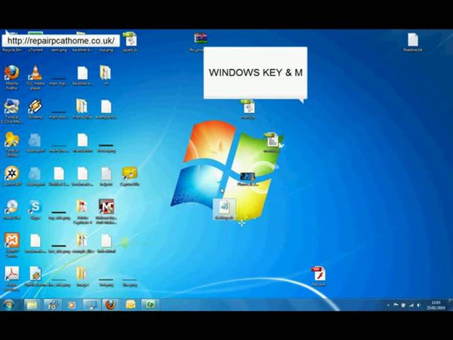Open the Adobe Captivate Cp taskbar button
Screen dimensions: 453x340
150,305
